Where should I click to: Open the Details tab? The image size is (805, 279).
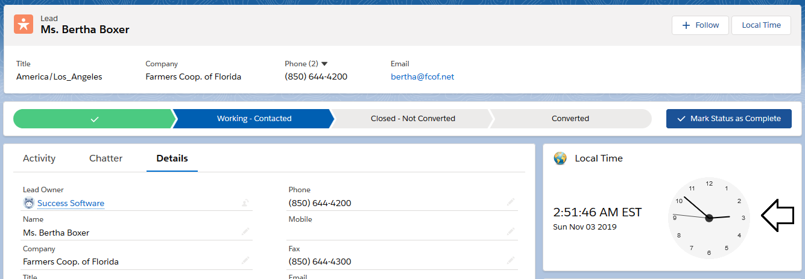click(x=172, y=158)
